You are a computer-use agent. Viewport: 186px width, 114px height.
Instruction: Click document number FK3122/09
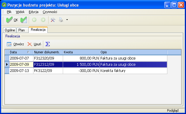[48, 70]
